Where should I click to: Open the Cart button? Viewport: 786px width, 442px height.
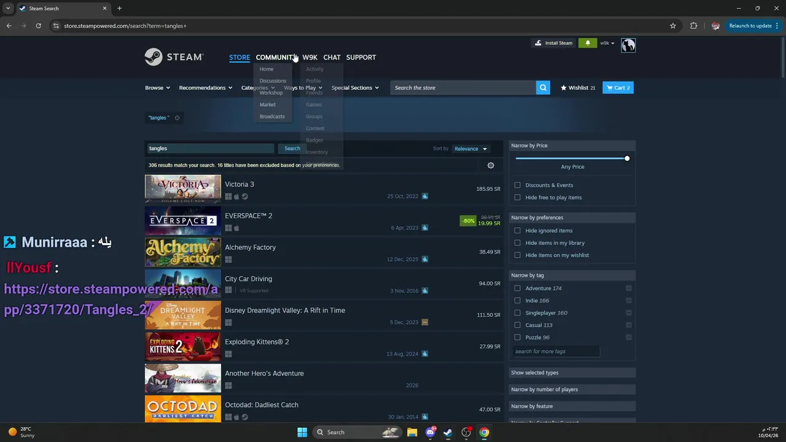[x=618, y=88]
